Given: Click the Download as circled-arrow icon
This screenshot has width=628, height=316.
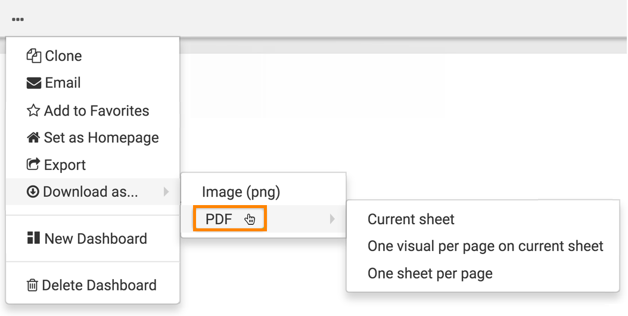Looking at the screenshot, I should (x=33, y=192).
